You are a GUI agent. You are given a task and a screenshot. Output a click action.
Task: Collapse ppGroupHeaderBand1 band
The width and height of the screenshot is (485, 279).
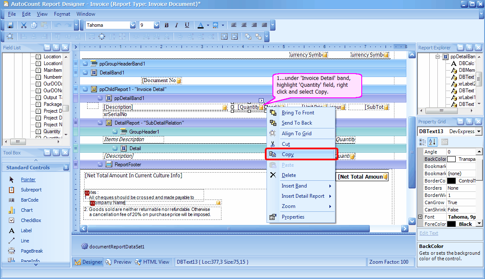click(85, 64)
